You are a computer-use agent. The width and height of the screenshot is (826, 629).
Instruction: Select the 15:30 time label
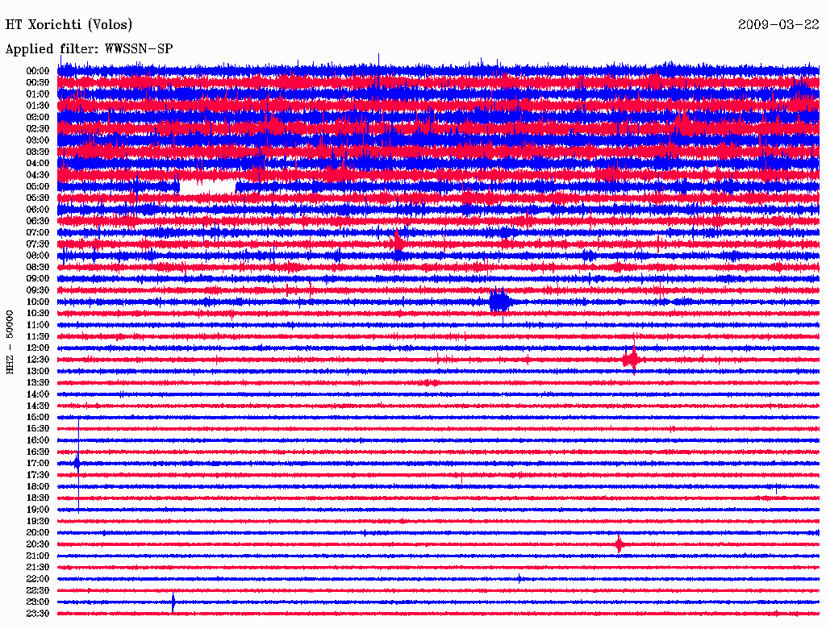click(x=37, y=429)
